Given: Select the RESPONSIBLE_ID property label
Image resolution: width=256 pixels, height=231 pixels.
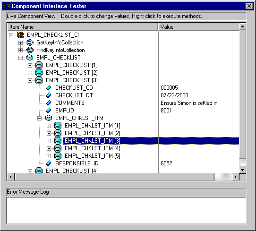Looking at the screenshot, I should pyautogui.click(x=77, y=163).
